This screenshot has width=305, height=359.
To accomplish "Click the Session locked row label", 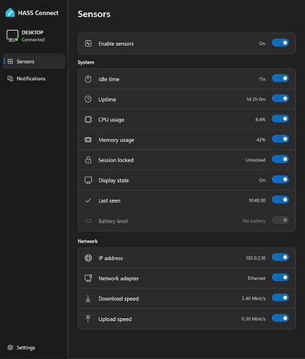I will (116, 160).
